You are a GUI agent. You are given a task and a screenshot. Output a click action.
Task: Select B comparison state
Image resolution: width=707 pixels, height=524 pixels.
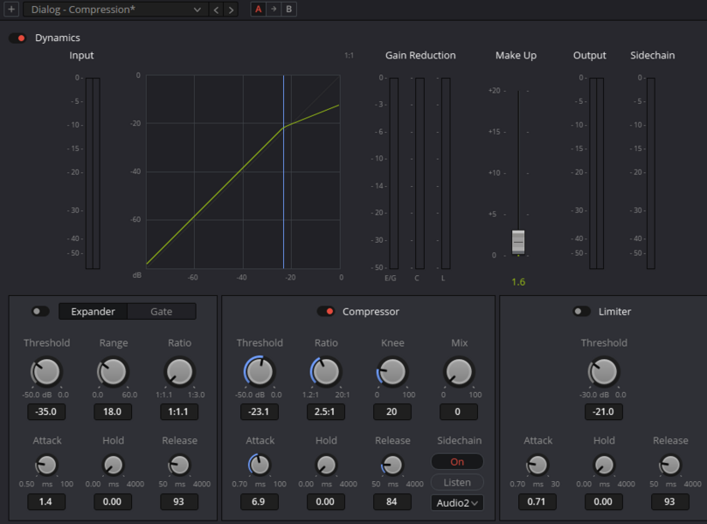[289, 9]
